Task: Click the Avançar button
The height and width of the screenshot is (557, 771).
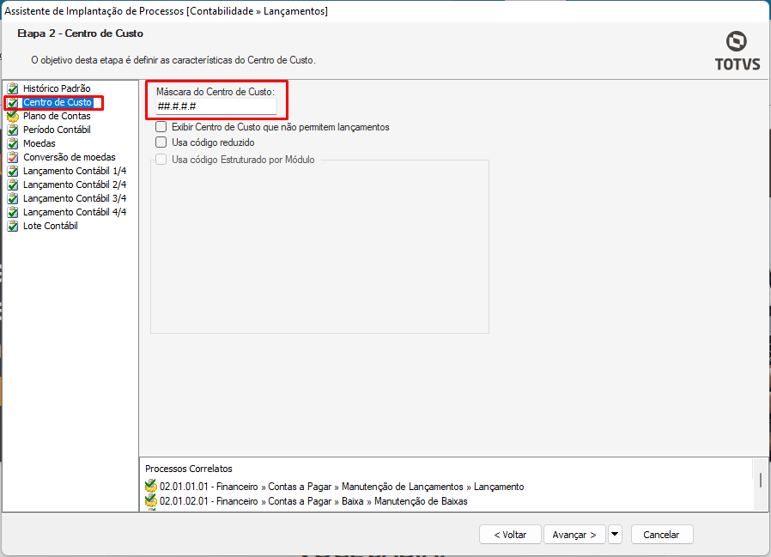Action: [574, 535]
